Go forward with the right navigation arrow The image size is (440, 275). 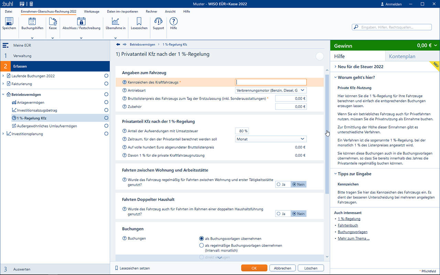125,44
